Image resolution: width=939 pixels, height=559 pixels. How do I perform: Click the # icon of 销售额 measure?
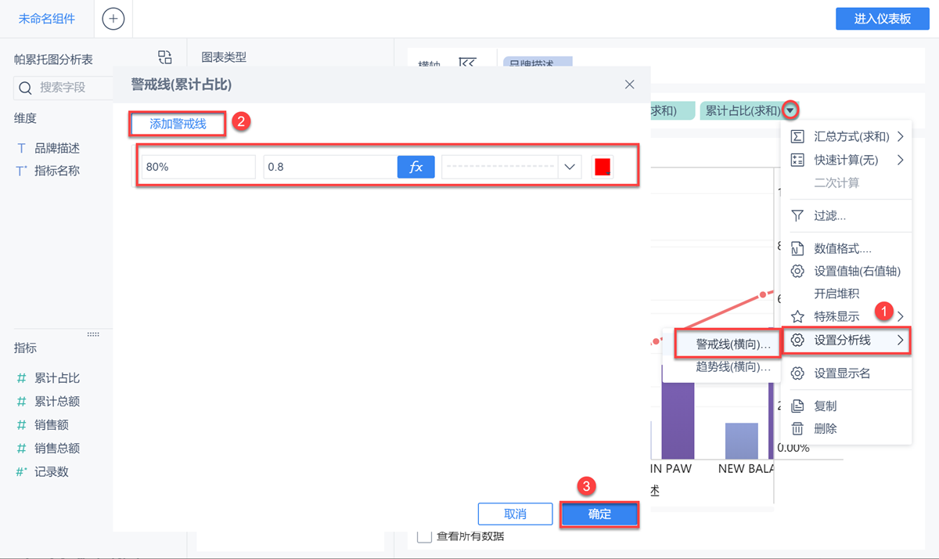coord(21,425)
